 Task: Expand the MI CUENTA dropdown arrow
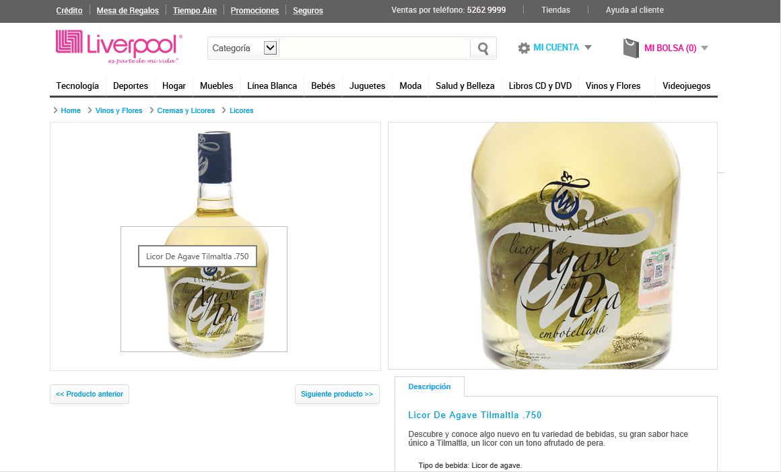(588, 47)
